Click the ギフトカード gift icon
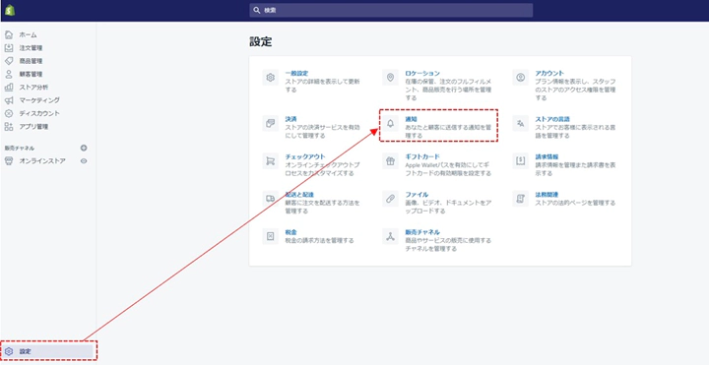Image resolution: width=709 pixels, height=365 pixels. click(390, 160)
